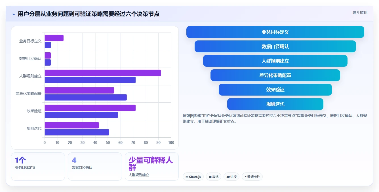
Task: Click the x-axis tick label 20
Action: pyautogui.click(x=70, y=143)
